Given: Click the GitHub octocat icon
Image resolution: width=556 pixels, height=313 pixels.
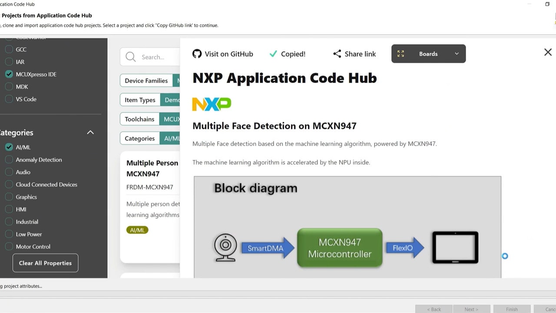Looking at the screenshot, I should (x=197, y=54).
